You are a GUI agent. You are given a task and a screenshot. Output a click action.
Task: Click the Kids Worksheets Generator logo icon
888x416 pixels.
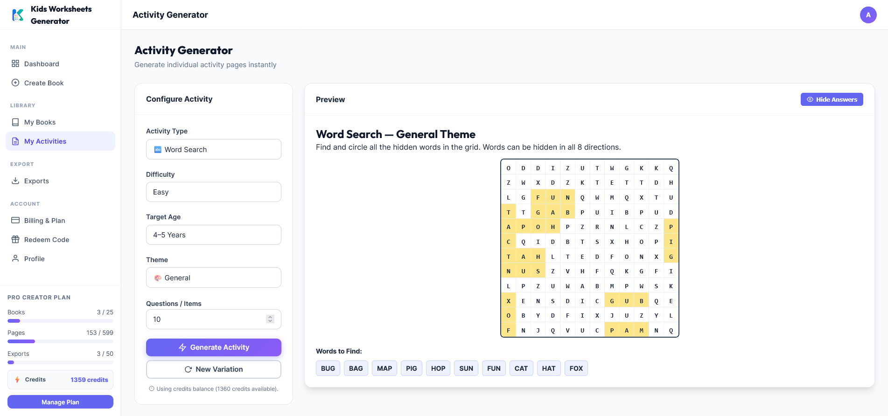pos(18,15)
